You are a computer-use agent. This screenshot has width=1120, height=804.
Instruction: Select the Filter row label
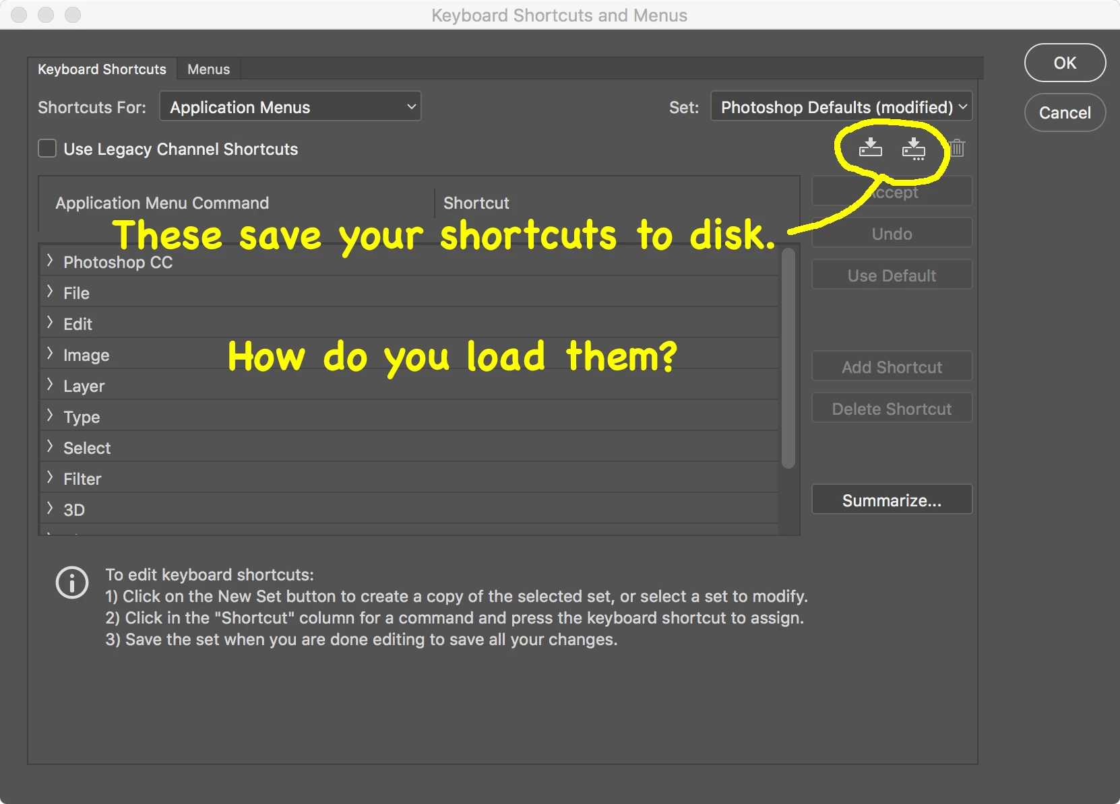82,479
